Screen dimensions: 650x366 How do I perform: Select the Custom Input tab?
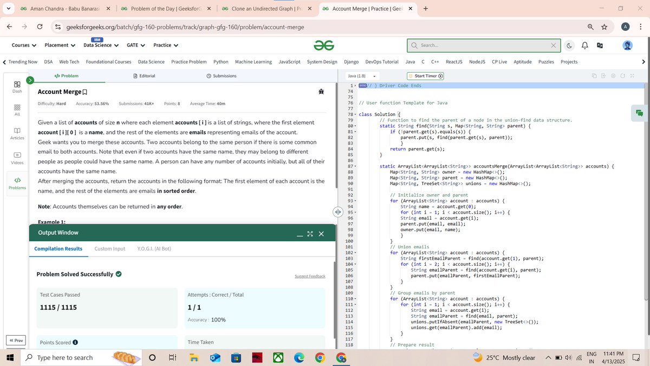pyautogui.click(x=110, y=249)
